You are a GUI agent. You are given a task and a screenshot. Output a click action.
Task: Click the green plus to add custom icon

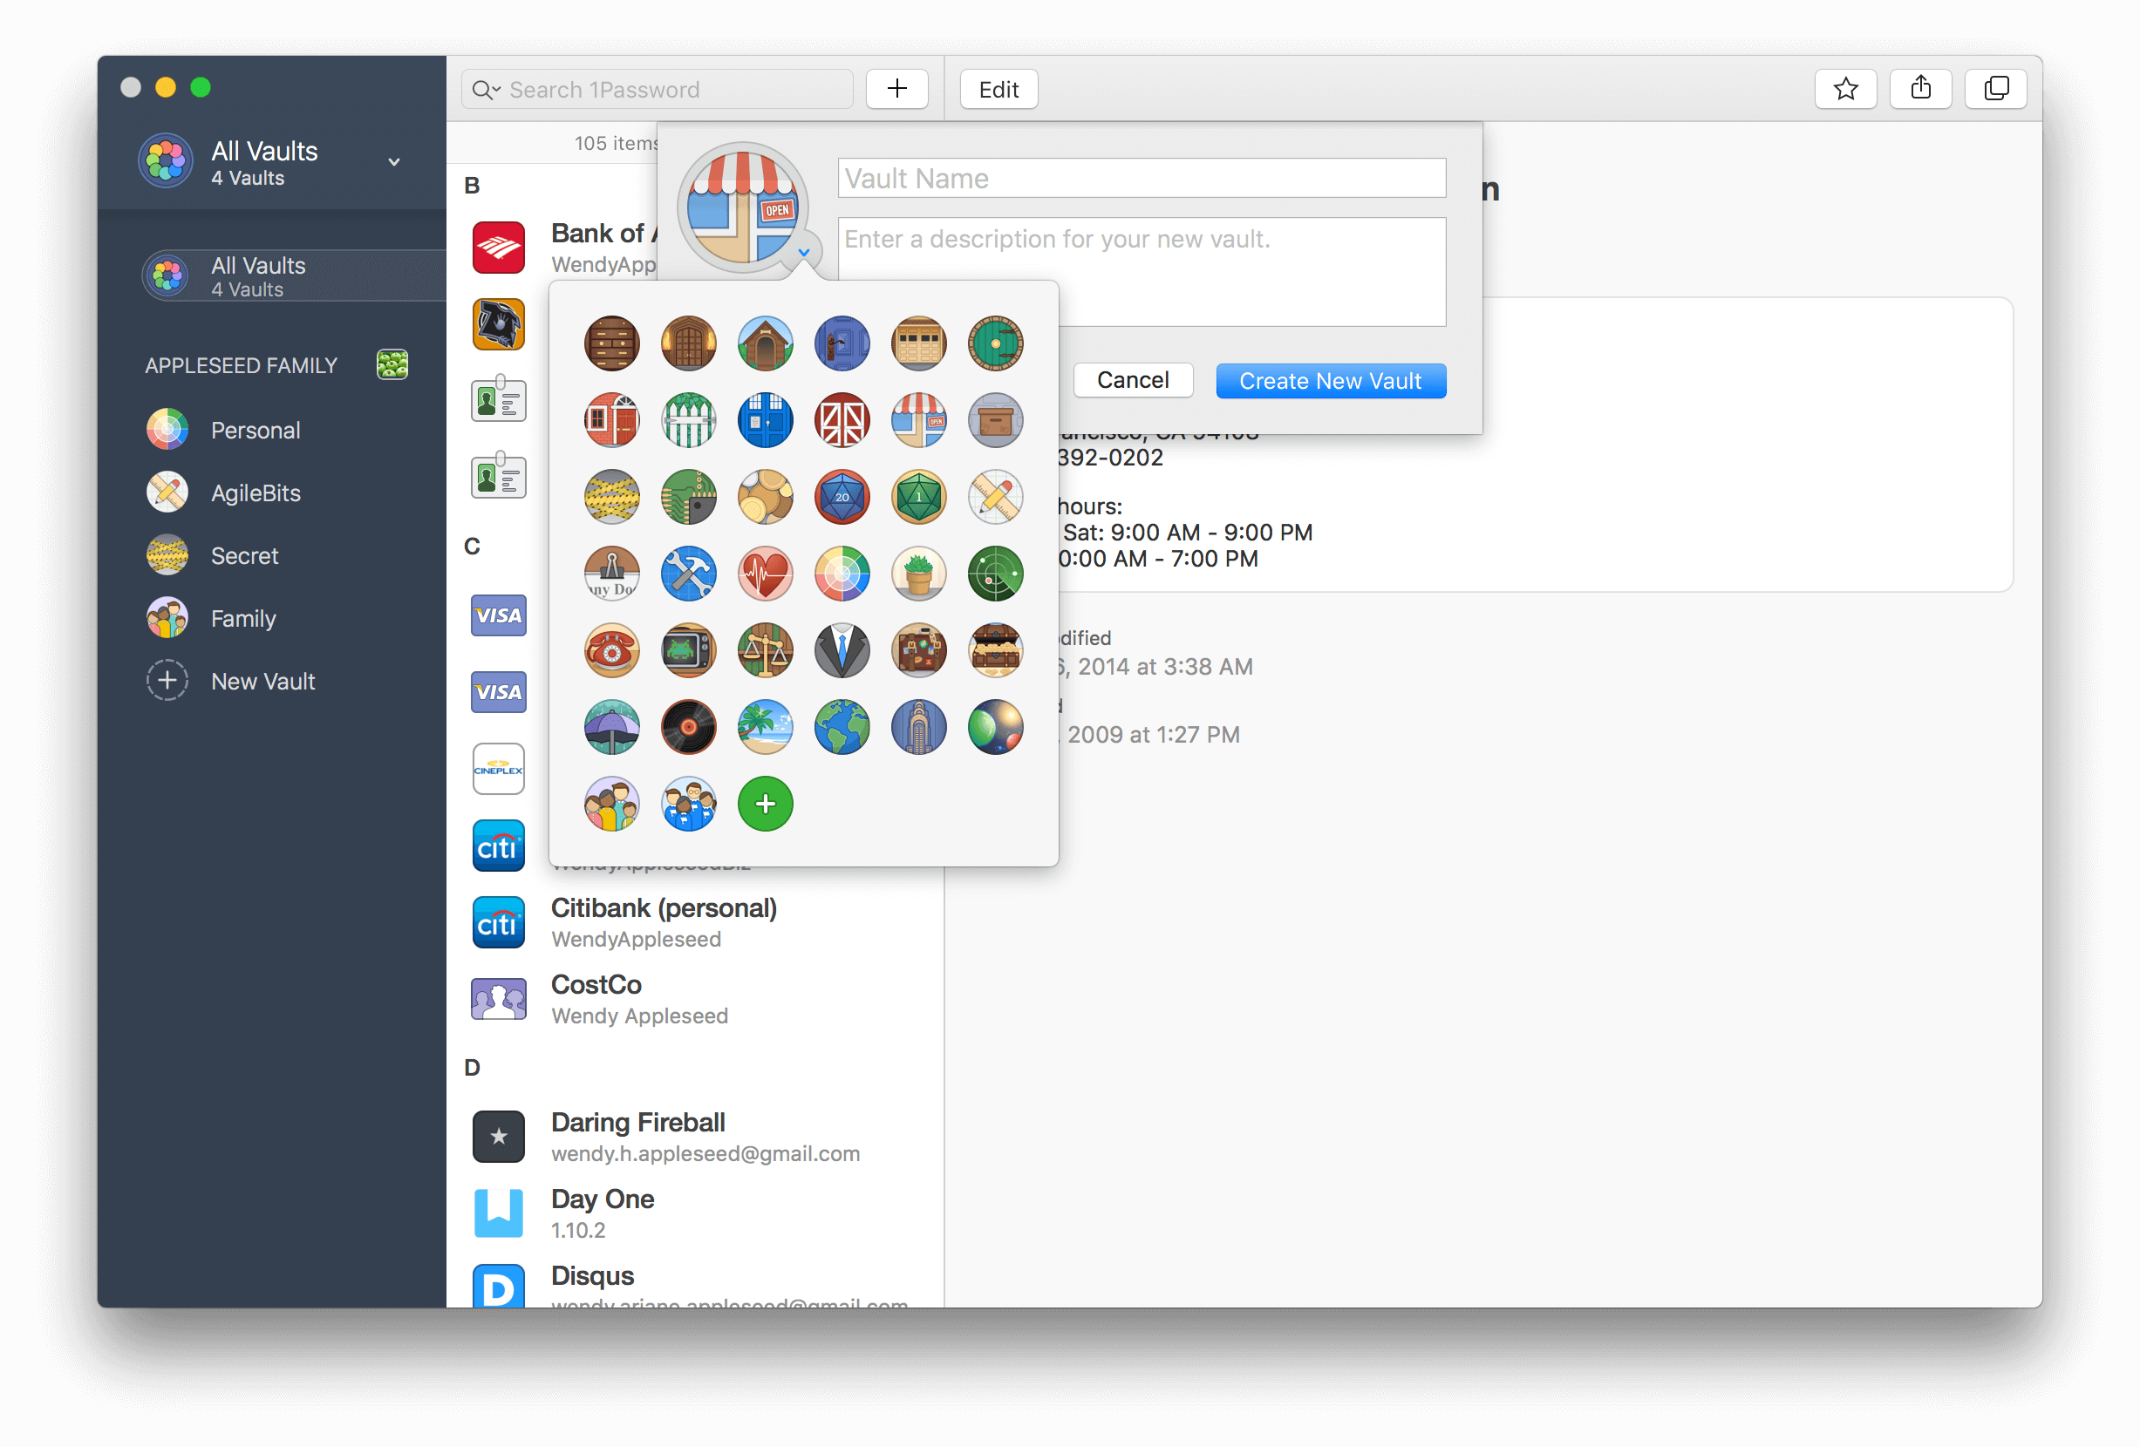[x=765, y=804]
